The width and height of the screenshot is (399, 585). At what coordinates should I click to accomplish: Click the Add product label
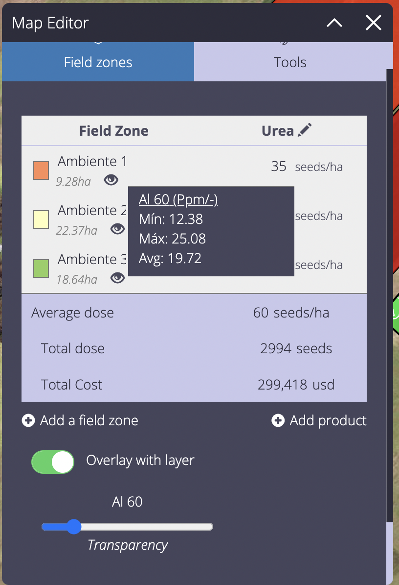coord(328,420)
